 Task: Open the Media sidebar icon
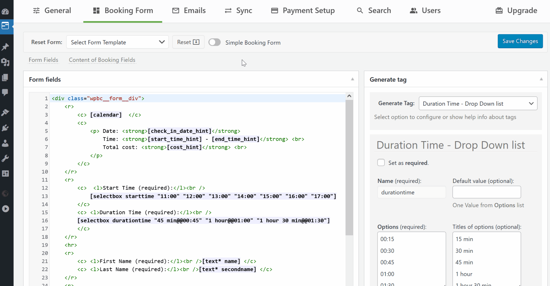tap(5, 62)
